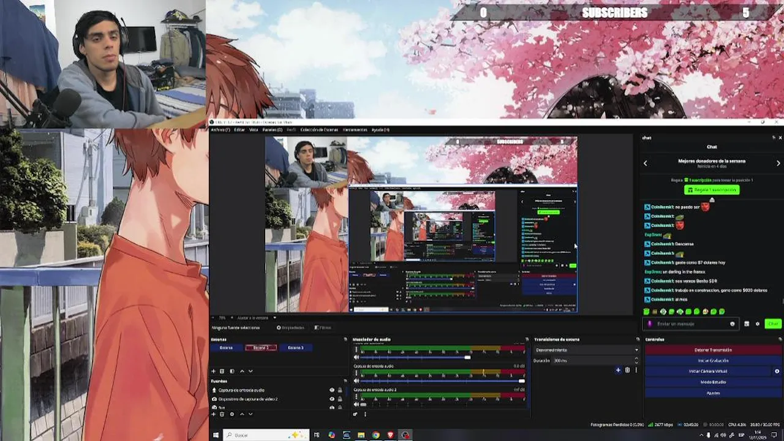Screen dimensions: 784x441
Task: Focus the Enviar un mensaje chat field
Action: click(x=691, y=324)
